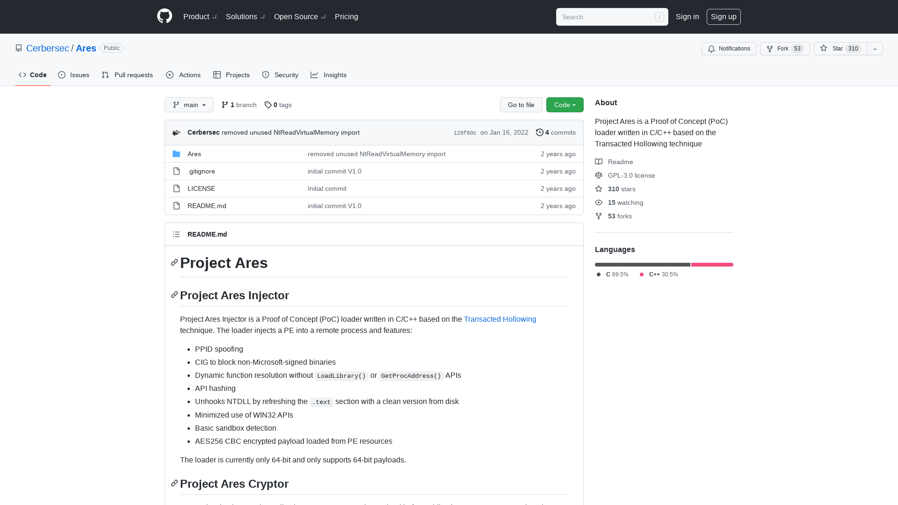
Task: Open the Ares folder
Action: pyautogui.click(x=194, y=154)
